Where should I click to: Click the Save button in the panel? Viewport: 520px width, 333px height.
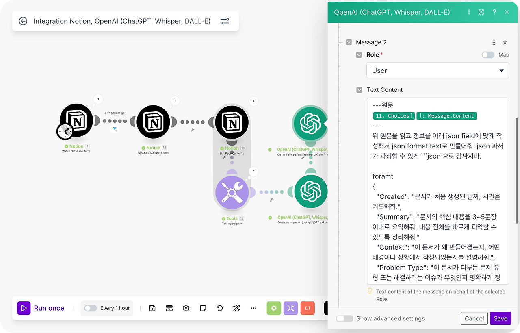(500, 318)
